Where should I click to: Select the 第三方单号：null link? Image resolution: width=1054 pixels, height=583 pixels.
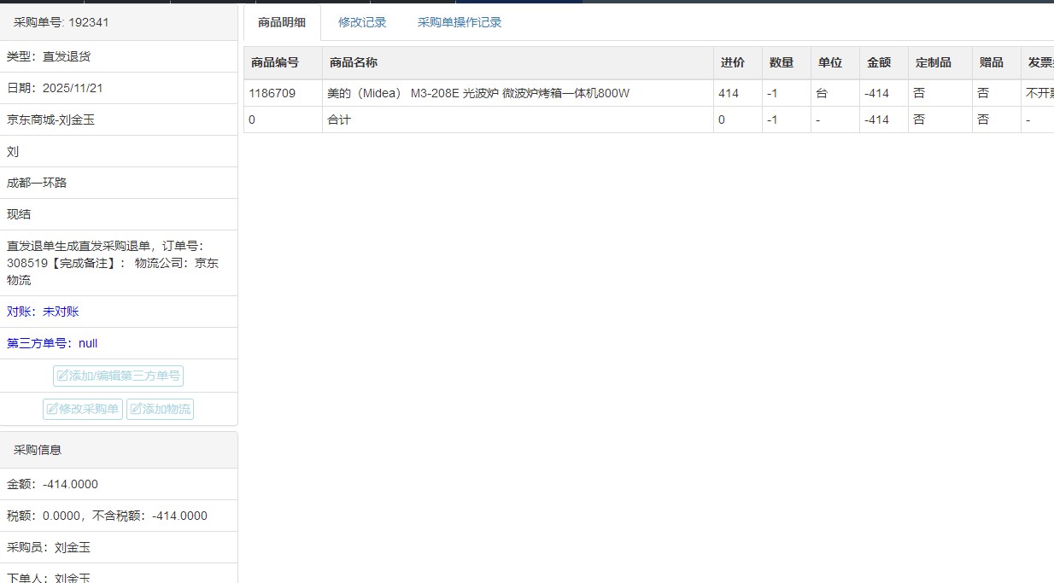[x=52, y=343]
